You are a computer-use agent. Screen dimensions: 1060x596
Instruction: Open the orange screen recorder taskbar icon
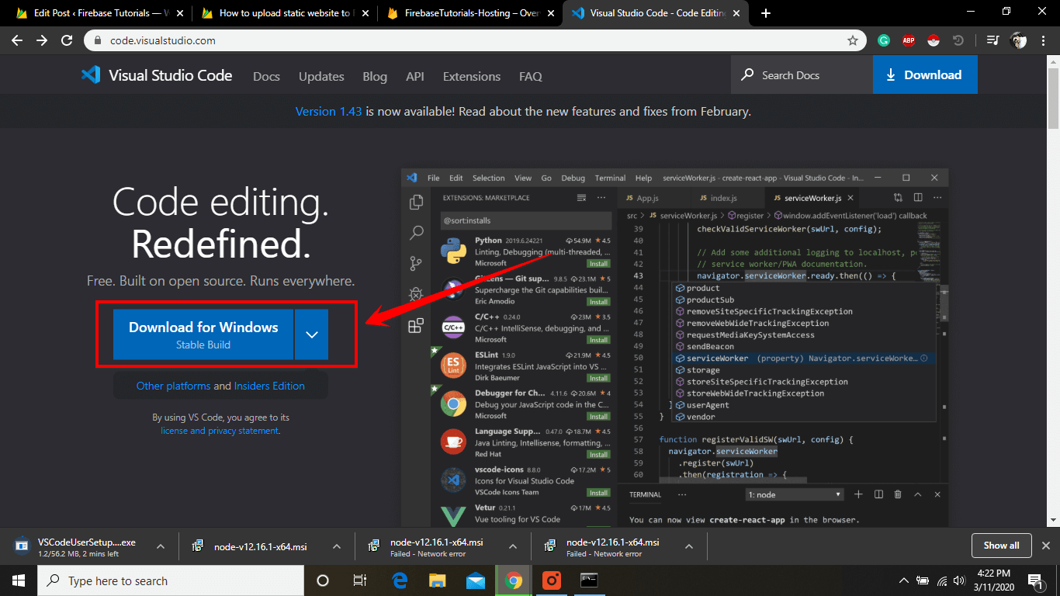[x=552, y=580]
